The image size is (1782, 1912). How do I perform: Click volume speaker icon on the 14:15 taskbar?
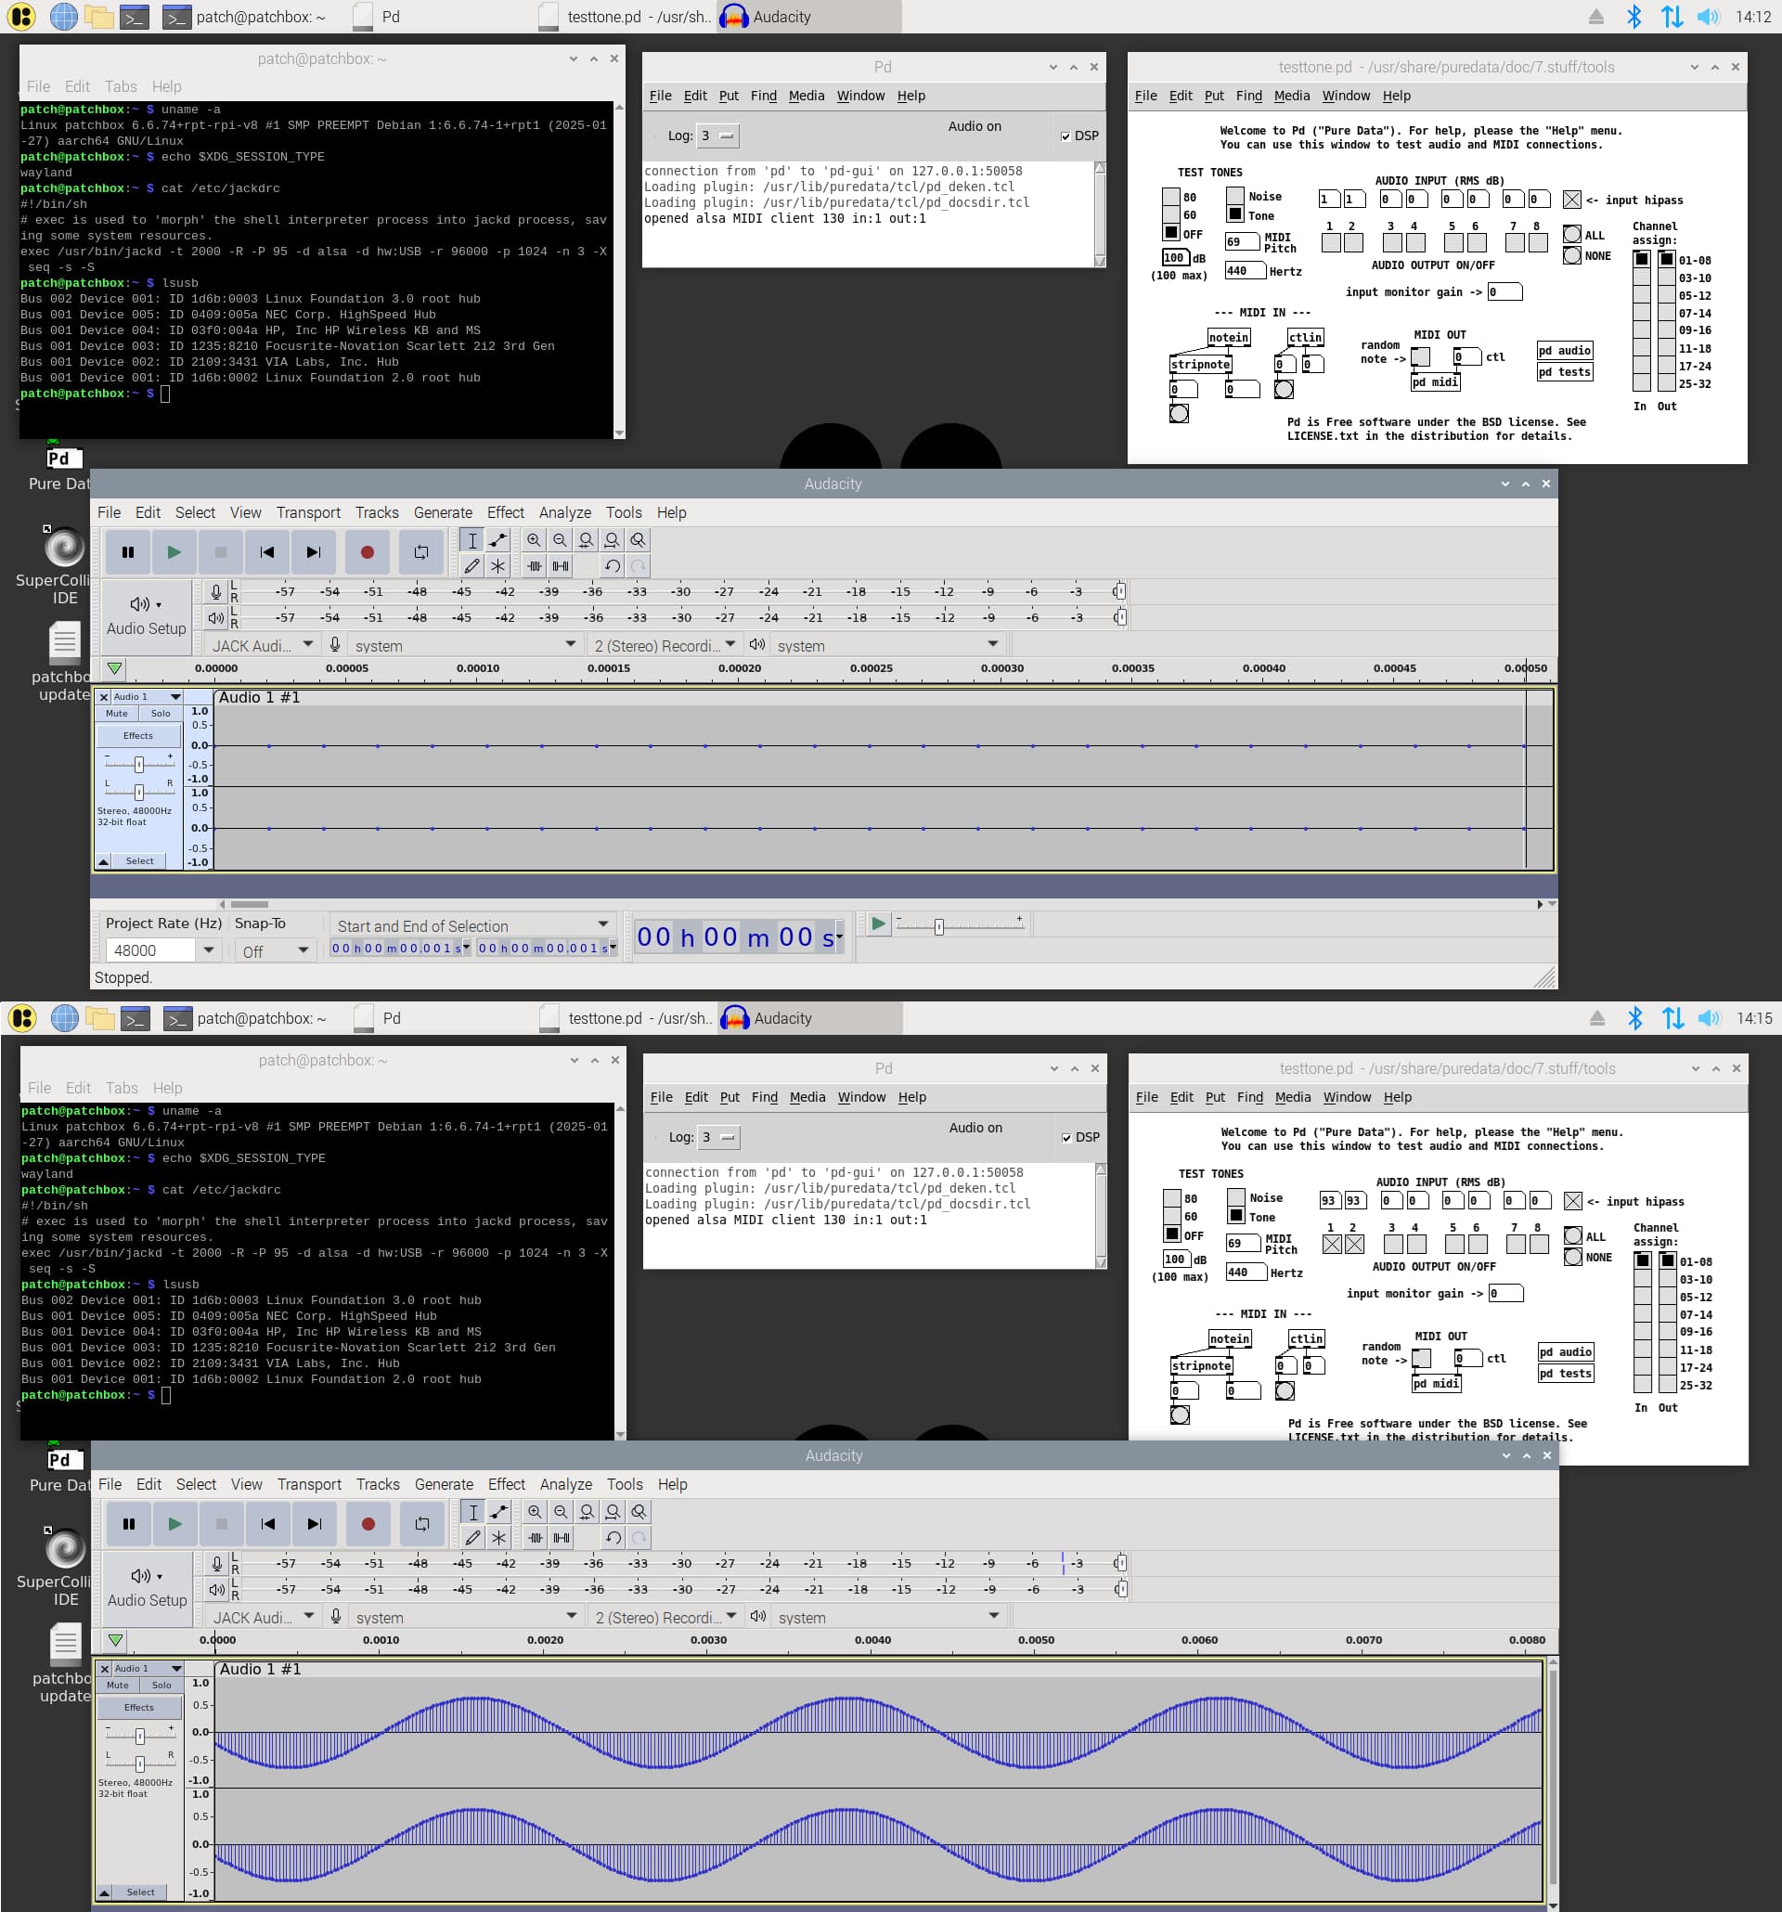(x=1709, y=1017)
